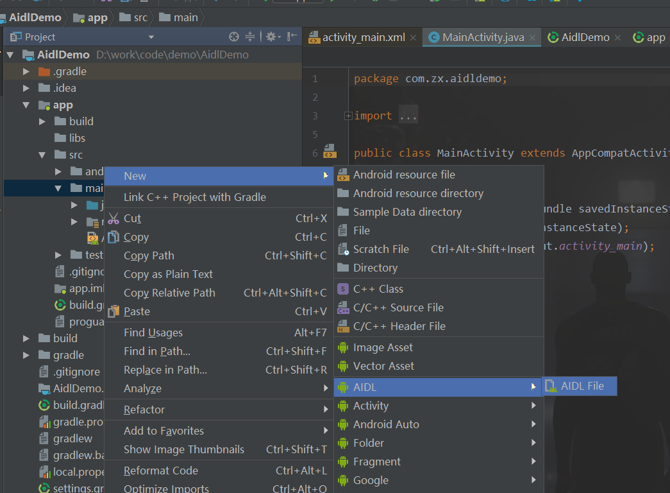Click the Copy icon in context menu
The width and height of the screenshot is (670, 493).
(113, 237)
